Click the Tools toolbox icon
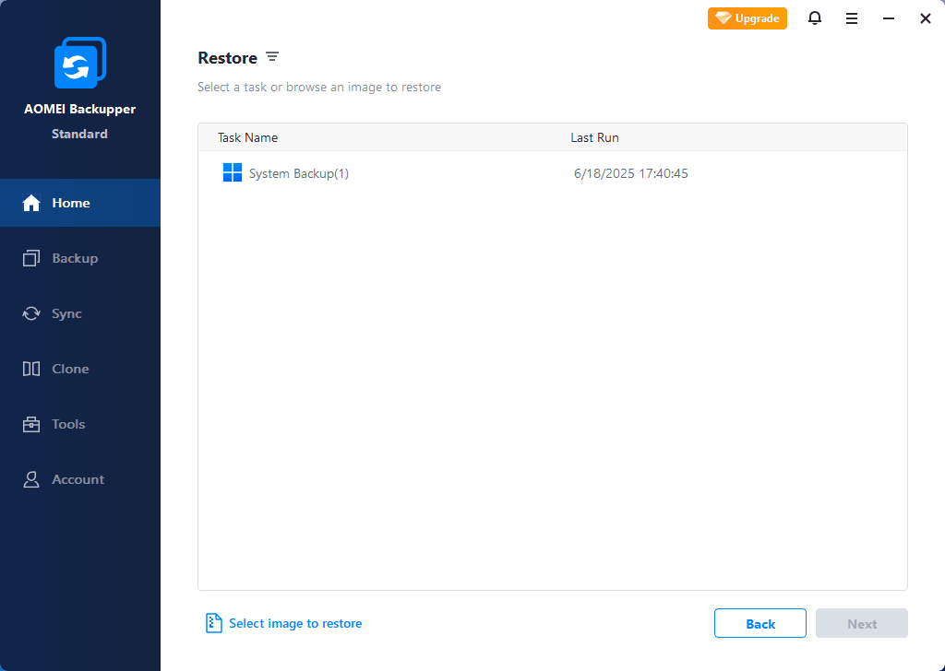Screen dimensions: 945x671 [x=31, y=424]
